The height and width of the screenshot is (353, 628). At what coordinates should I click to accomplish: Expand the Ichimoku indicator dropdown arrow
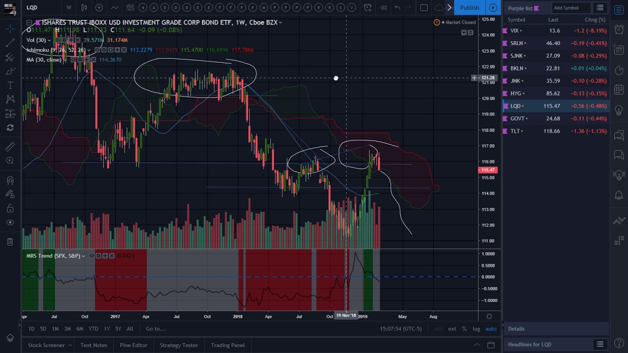(89, 50)
